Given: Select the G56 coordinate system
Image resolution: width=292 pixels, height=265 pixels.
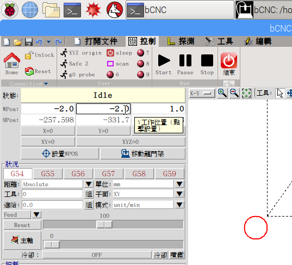Looking at the screenshot, I should (78, 174).
